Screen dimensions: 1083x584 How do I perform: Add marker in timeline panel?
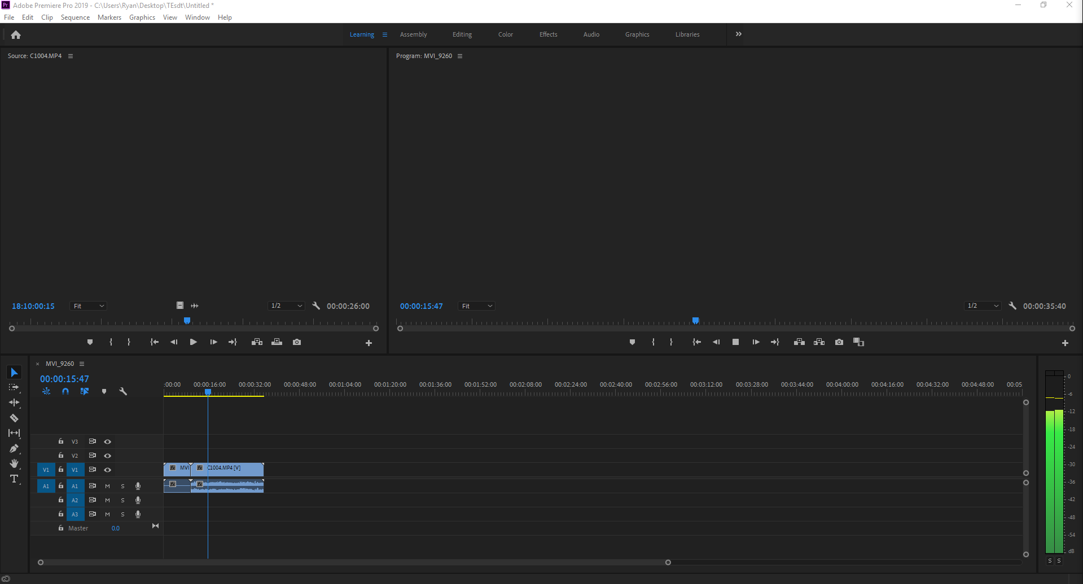(x=104, y=391)
